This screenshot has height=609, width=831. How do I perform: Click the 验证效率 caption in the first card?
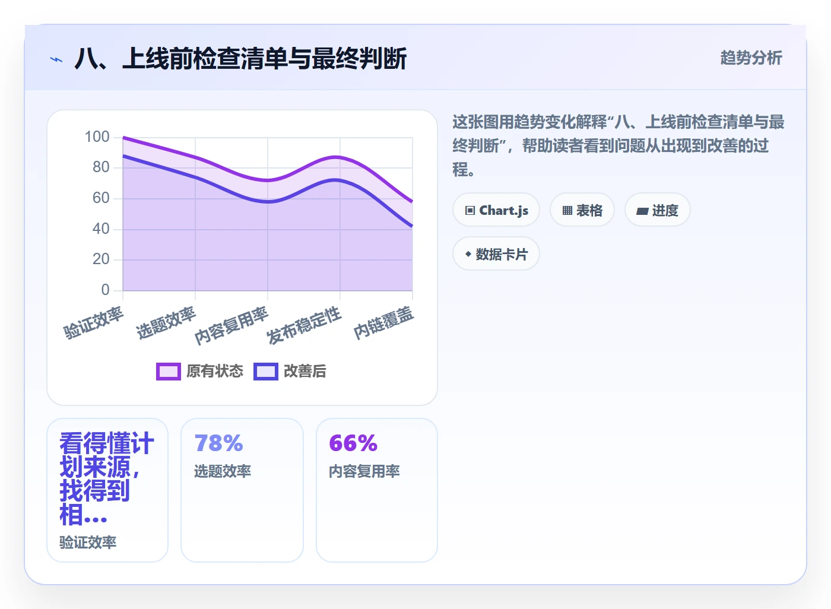pos(88,543)
